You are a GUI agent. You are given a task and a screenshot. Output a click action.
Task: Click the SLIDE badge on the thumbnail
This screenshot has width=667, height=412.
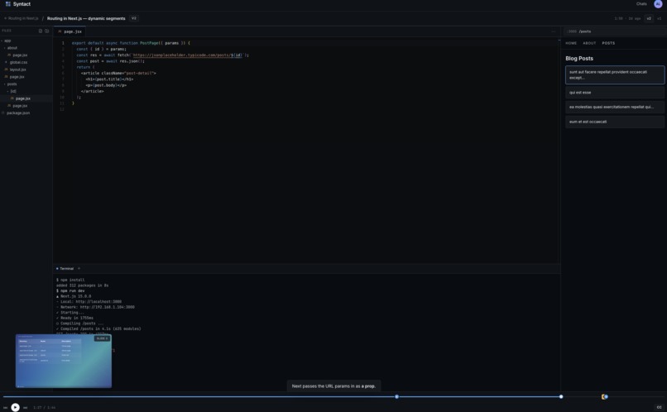(x=102, y=338)
